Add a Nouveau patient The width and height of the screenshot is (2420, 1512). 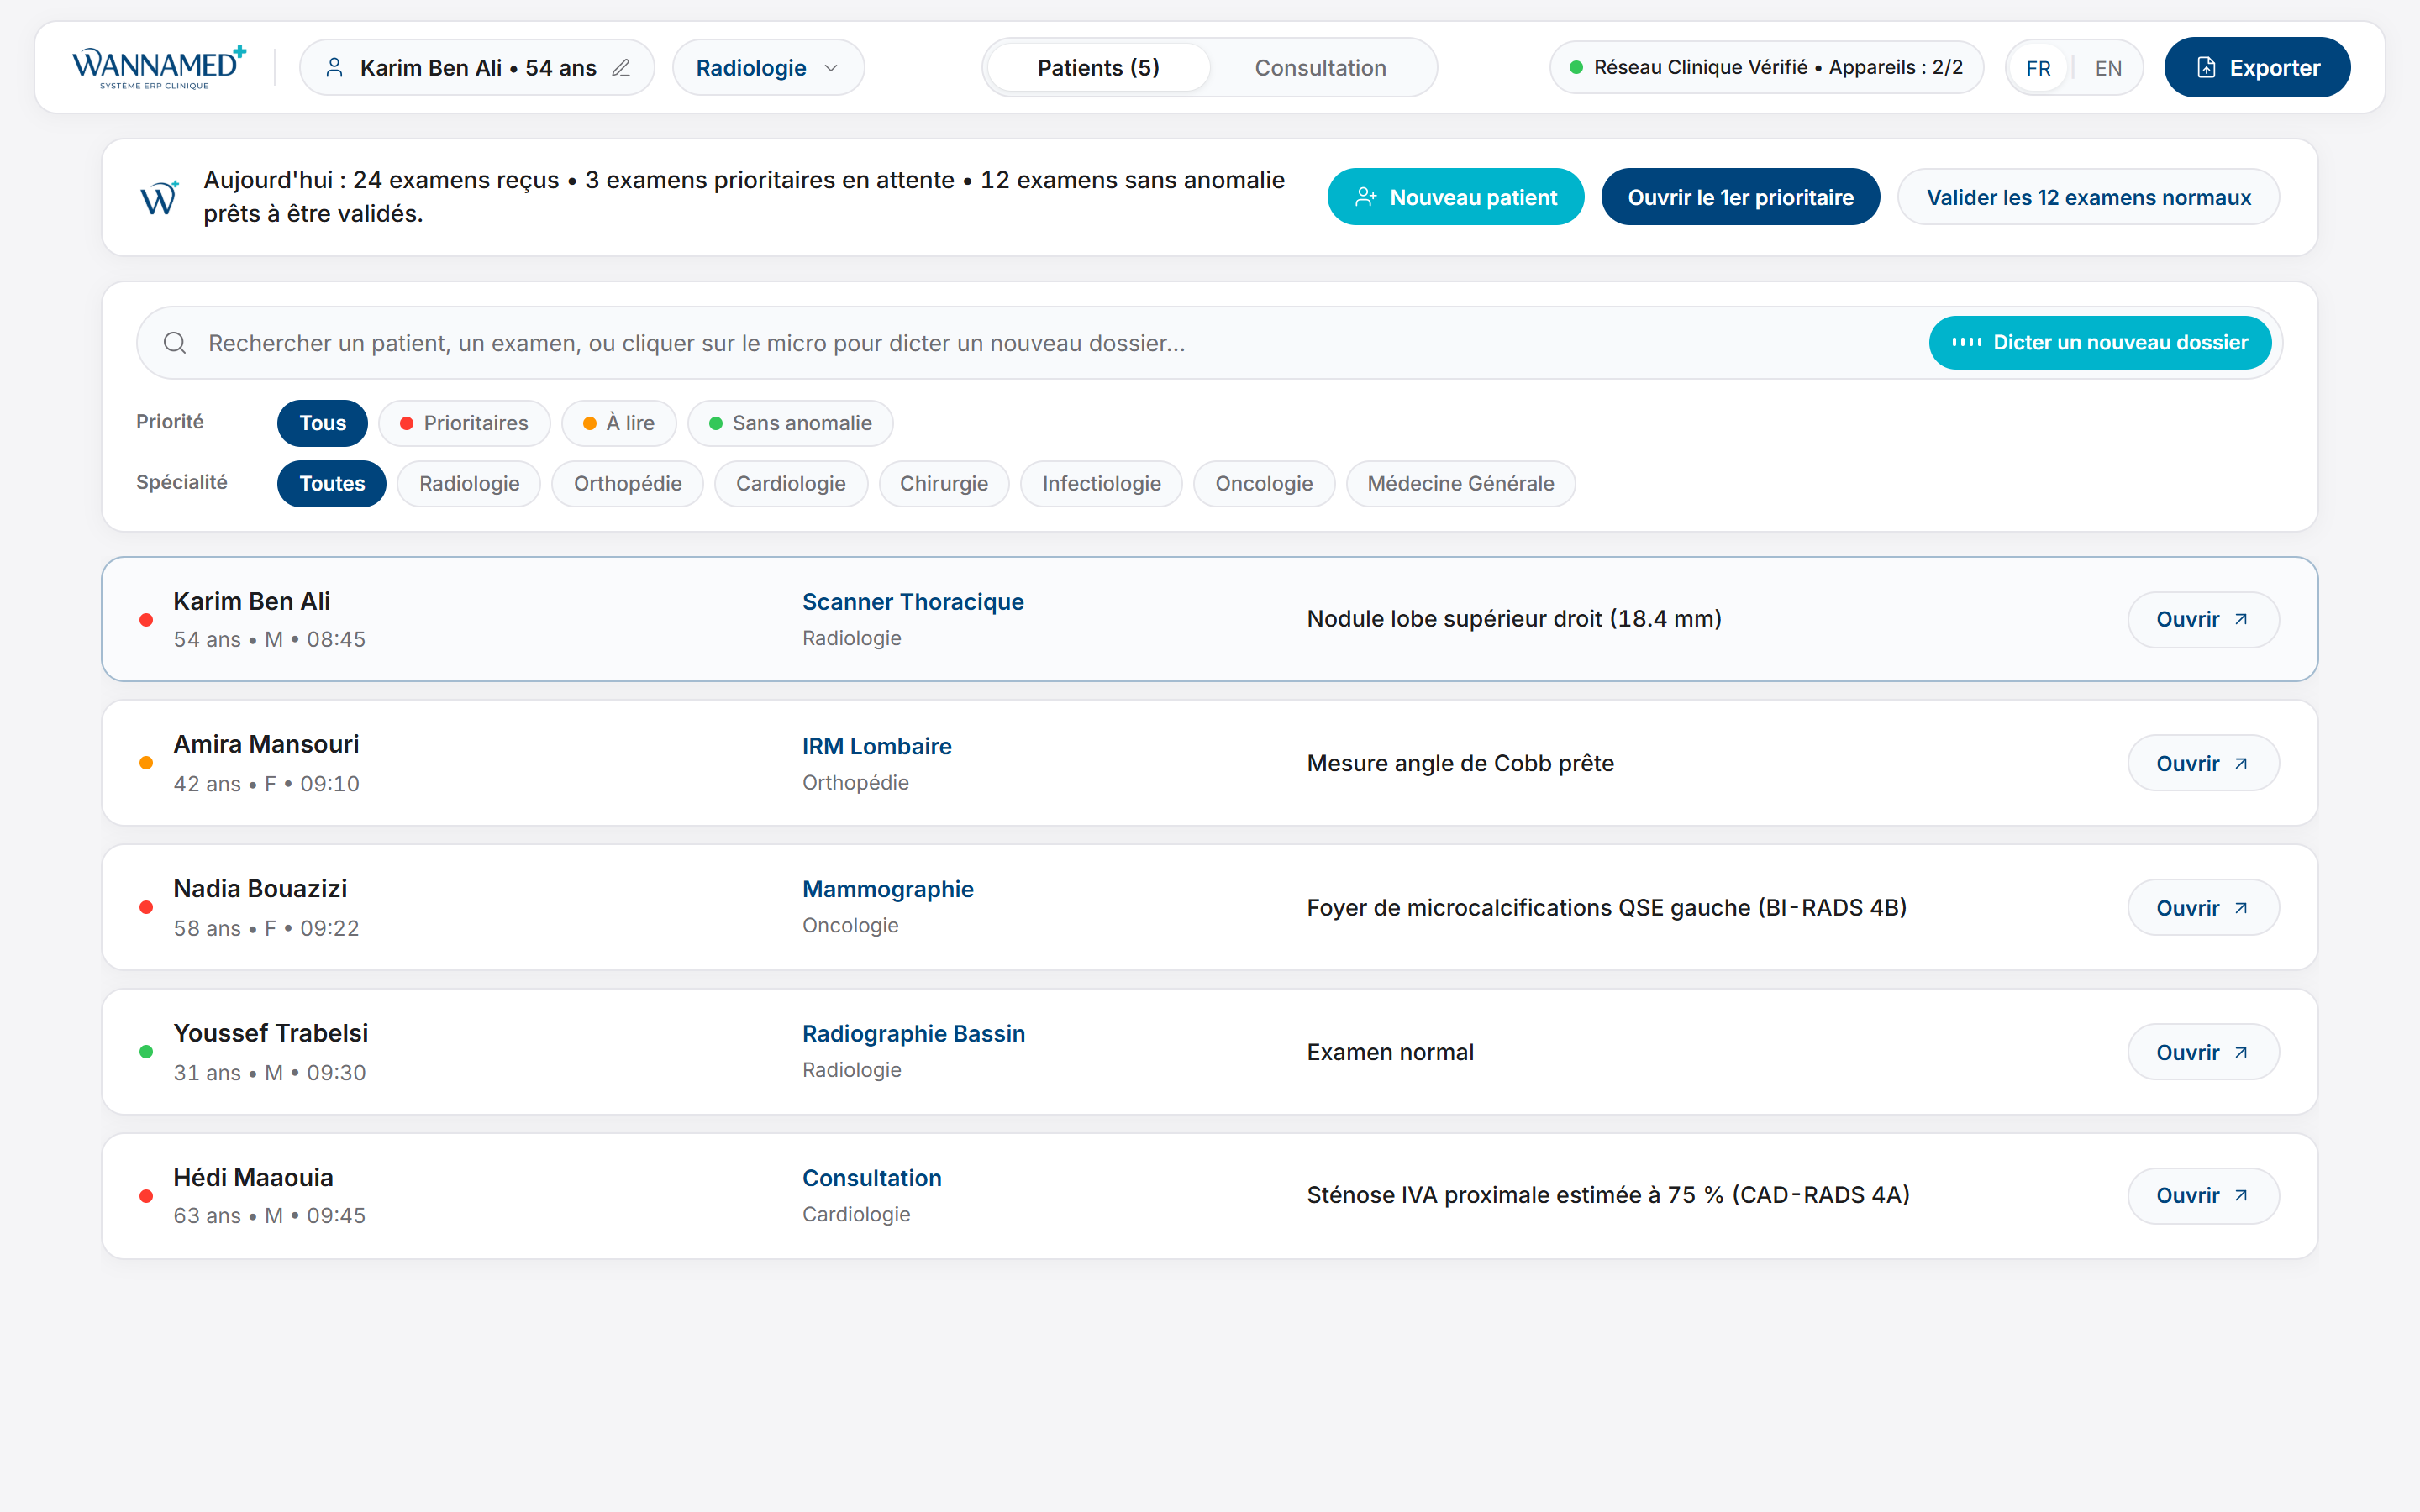tap(1455, 197)
